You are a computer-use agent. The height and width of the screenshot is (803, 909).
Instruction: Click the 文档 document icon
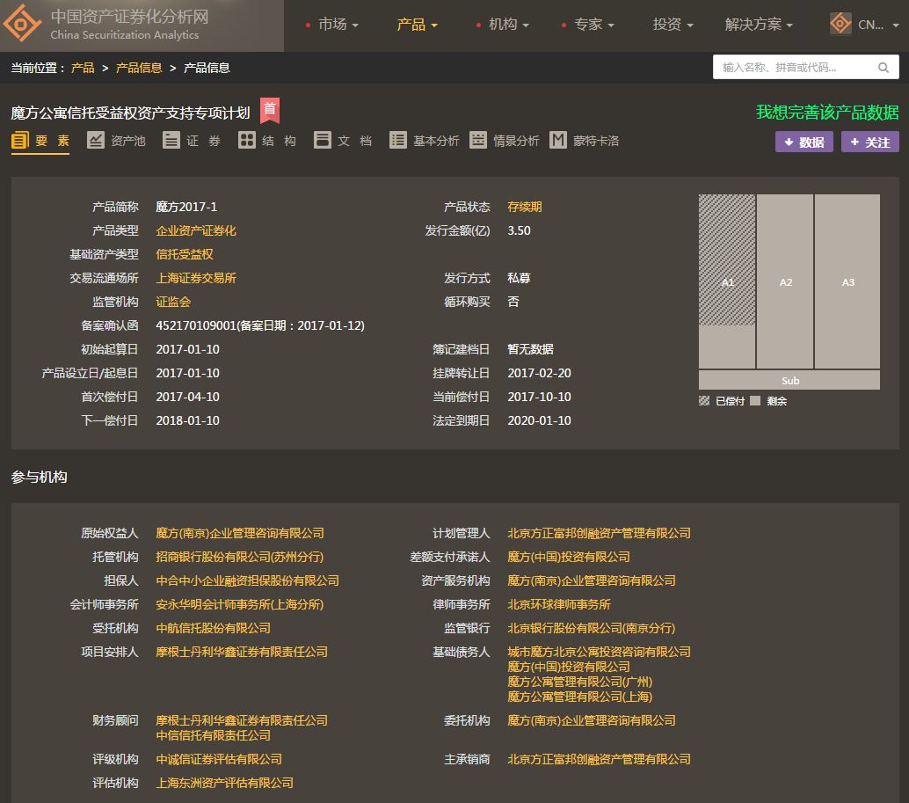(x=323, y=141)
